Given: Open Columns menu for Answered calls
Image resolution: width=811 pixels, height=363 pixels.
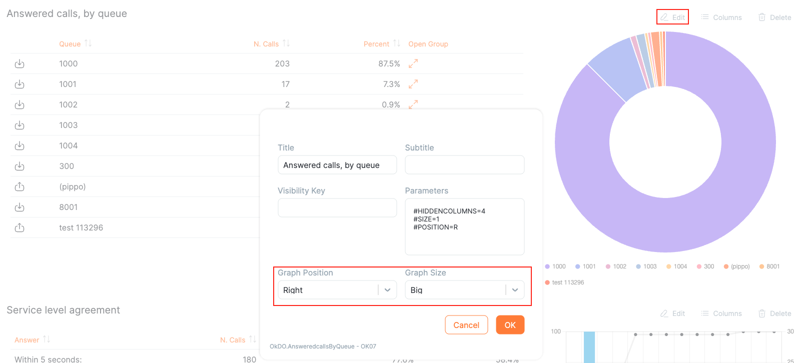Looking at the screenshot, I should pos(721,17).
